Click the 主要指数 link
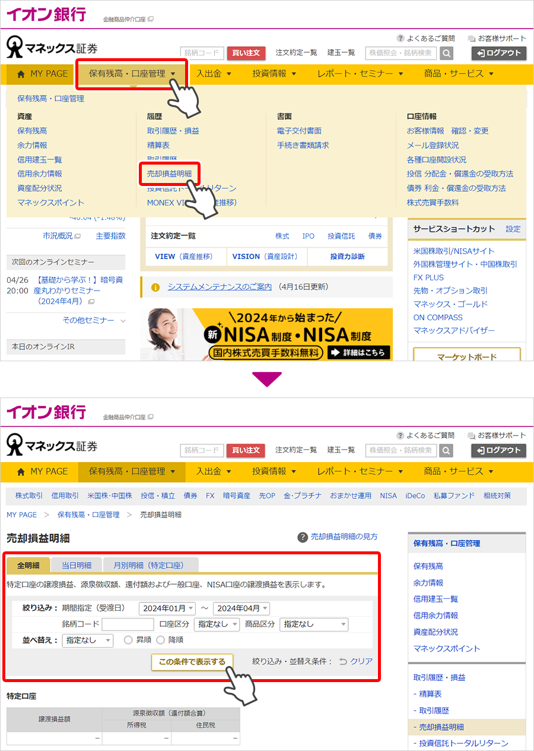This screenshot has width=534, height=751. coord(111,236)
